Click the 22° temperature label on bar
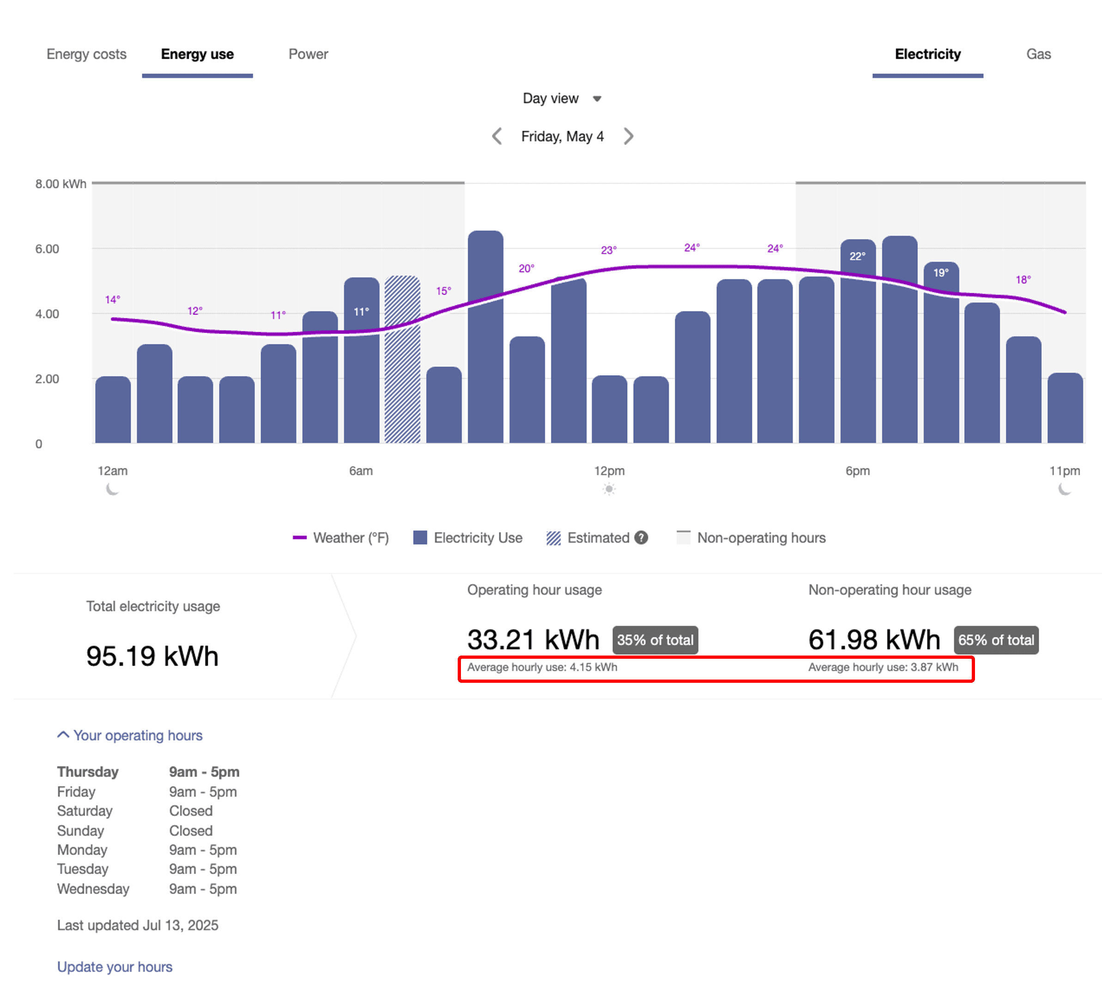Screen dimensions: 1102x990 coord(857,256)
